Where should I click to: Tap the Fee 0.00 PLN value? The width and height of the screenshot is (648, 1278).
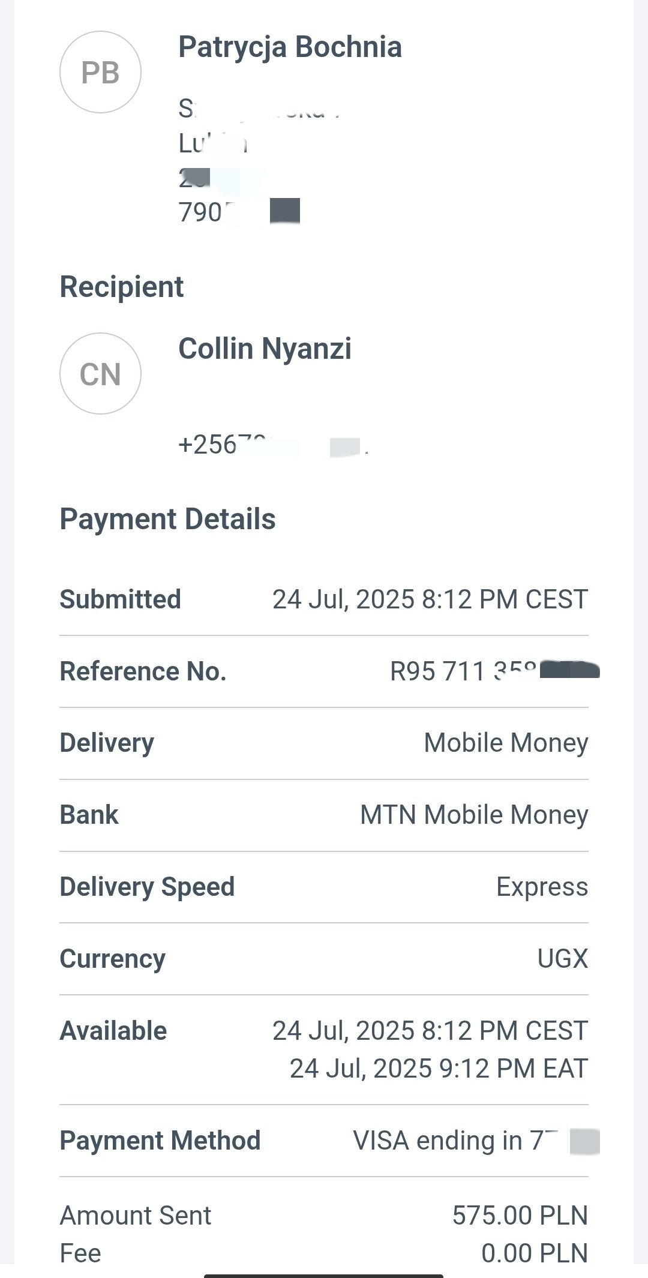535,1253
